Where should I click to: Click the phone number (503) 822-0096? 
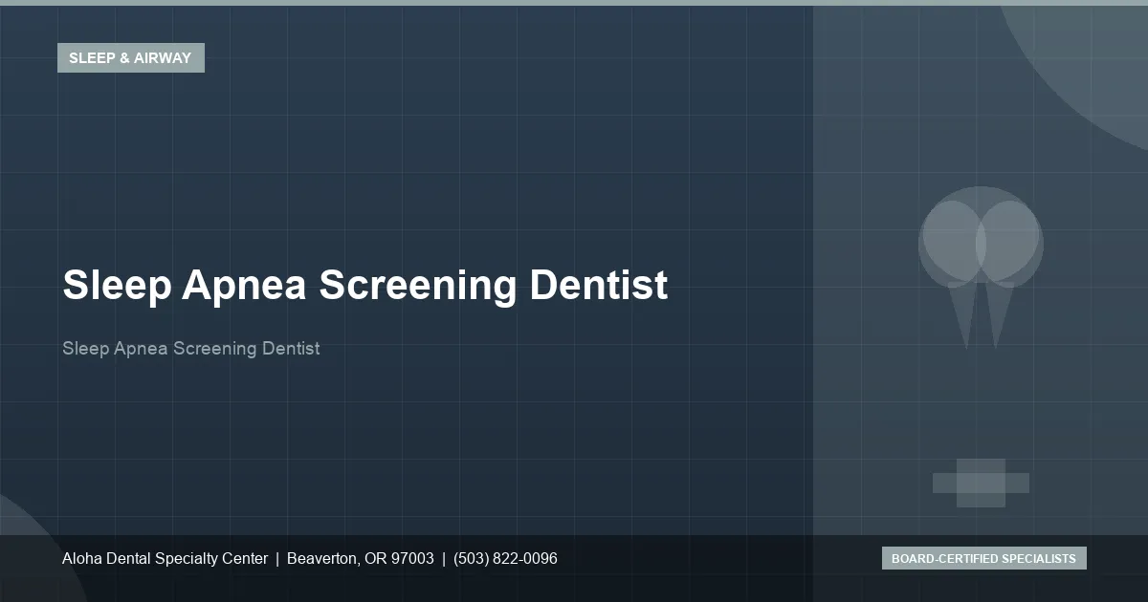[x=505, y=558]
